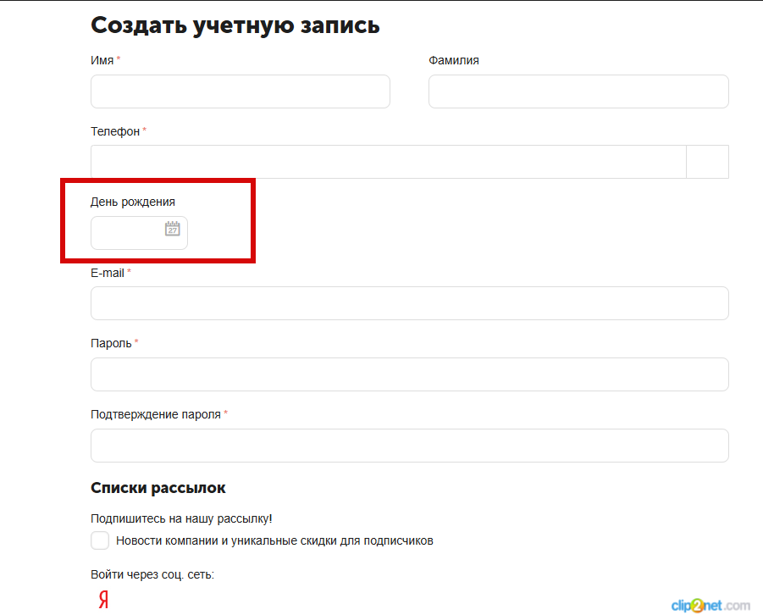Focus the E-mail input field
The height and width of the screenshot is (615, 763).
pyautogui.click(x=409, y=303)
